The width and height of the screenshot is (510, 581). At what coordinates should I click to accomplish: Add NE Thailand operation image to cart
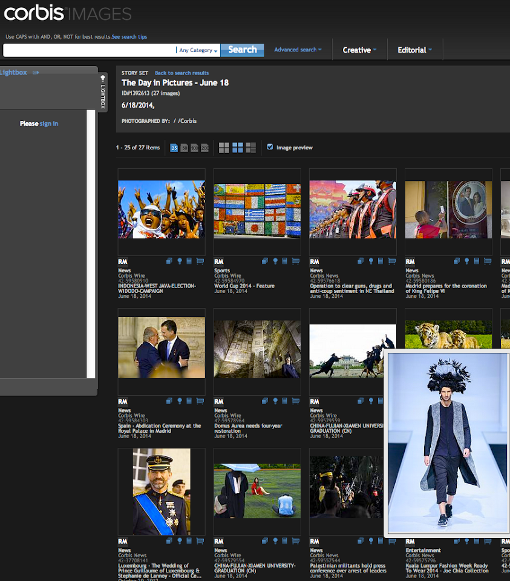point(391,261)
